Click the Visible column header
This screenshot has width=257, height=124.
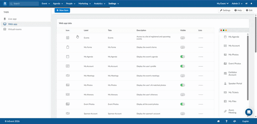(x=183, y=30)
